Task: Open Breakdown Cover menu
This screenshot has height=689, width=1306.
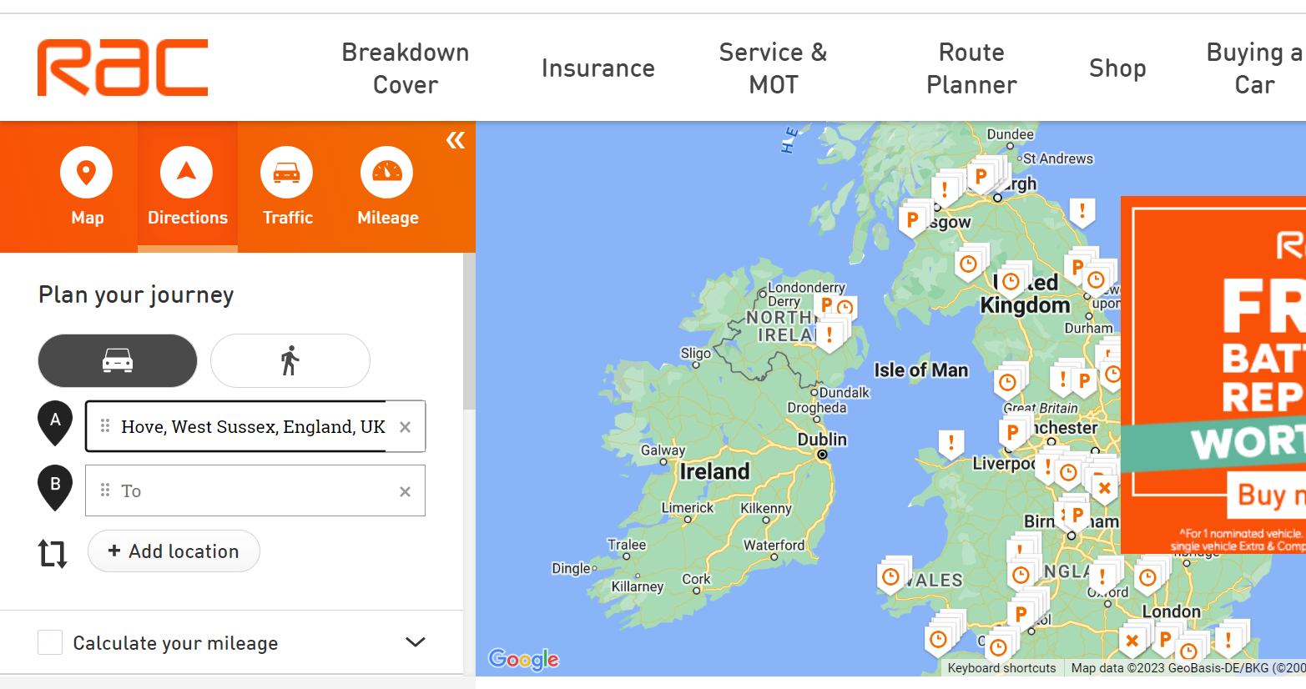Action: click(406, 68)
